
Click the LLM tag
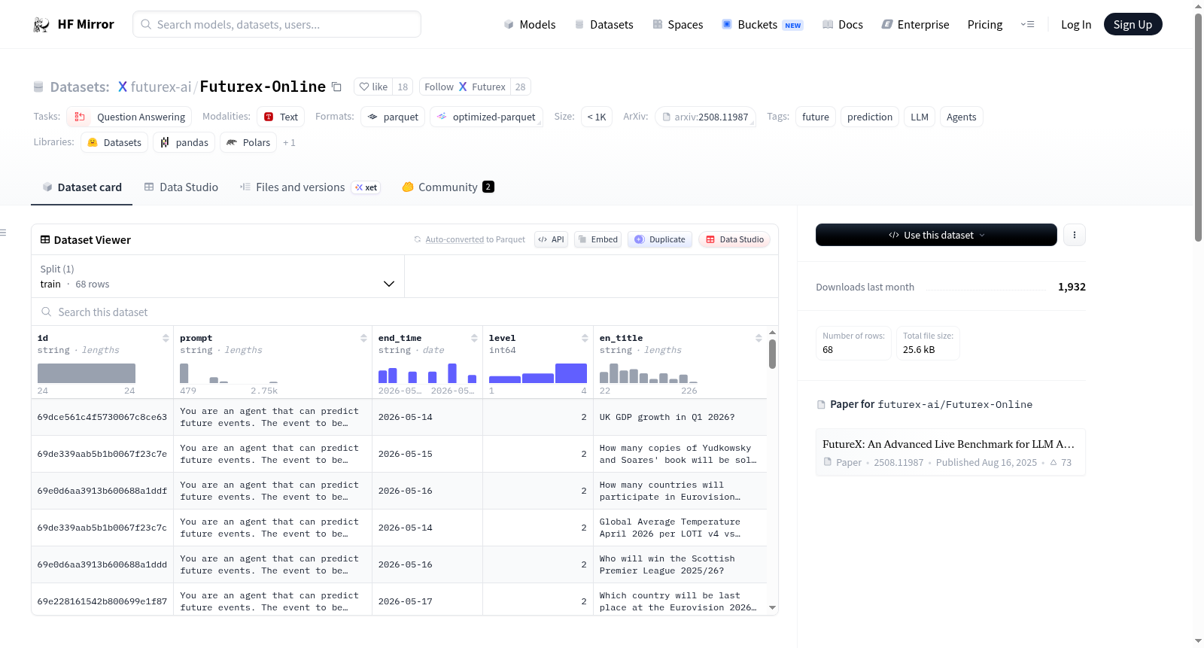point(919,117)
